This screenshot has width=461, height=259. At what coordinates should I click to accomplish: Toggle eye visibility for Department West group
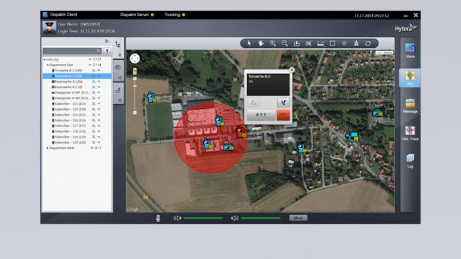(x=92, y=148)
